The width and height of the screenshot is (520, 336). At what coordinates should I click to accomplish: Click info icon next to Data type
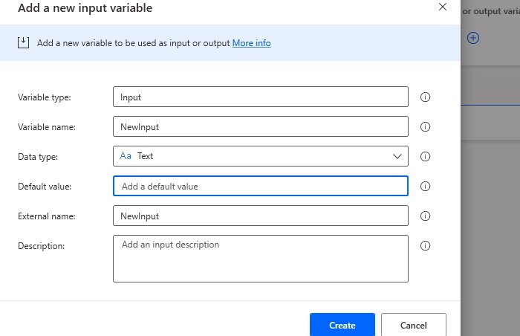coord(425,156)
